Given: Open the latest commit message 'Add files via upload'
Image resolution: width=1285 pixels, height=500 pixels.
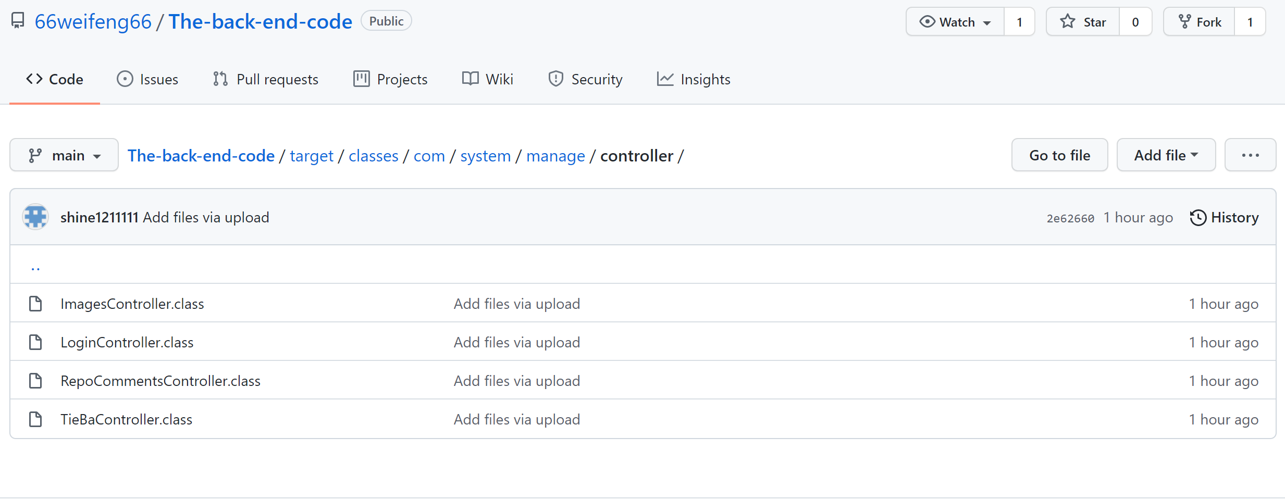Looking at the screenshot, I should (206, 217).
